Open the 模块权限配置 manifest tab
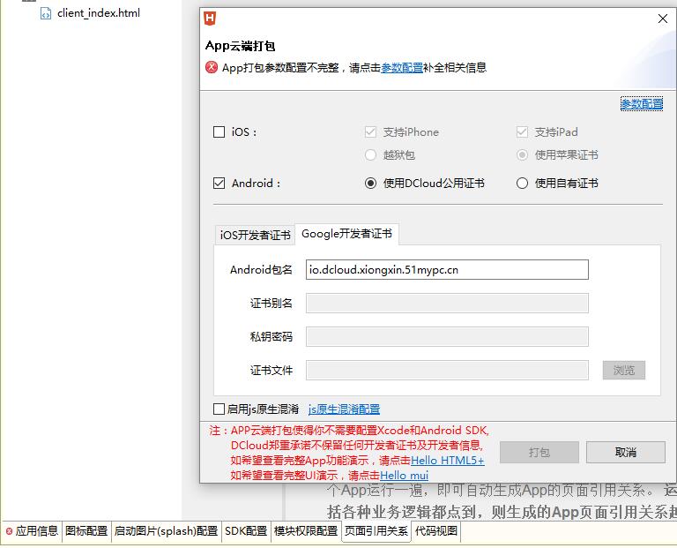Viewport: 677px width, 548px height. [x=306, y=530]
